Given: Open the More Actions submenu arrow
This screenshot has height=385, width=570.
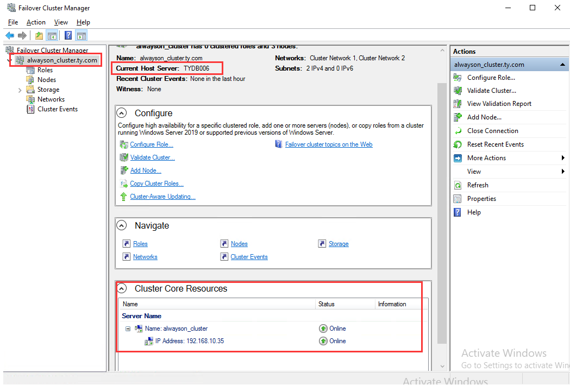Looking at the screenshot, I should [563, 158].
